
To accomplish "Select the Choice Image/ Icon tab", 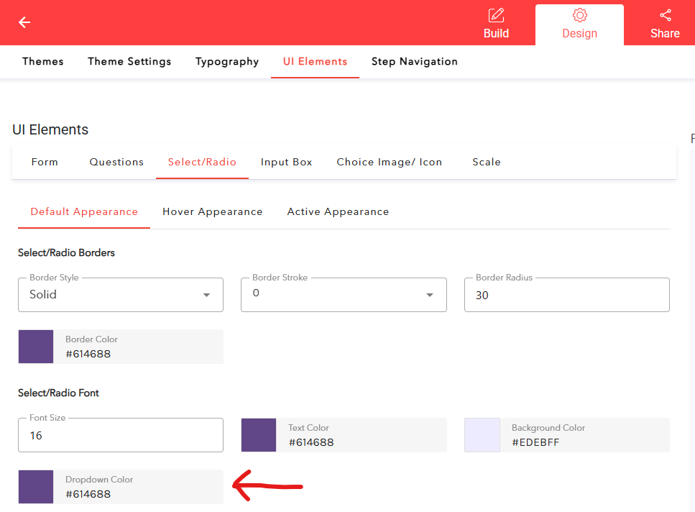I will 389,162.
